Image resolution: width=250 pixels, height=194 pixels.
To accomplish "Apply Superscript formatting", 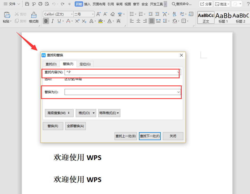I will pyautogui.click(x=77, y=21).
